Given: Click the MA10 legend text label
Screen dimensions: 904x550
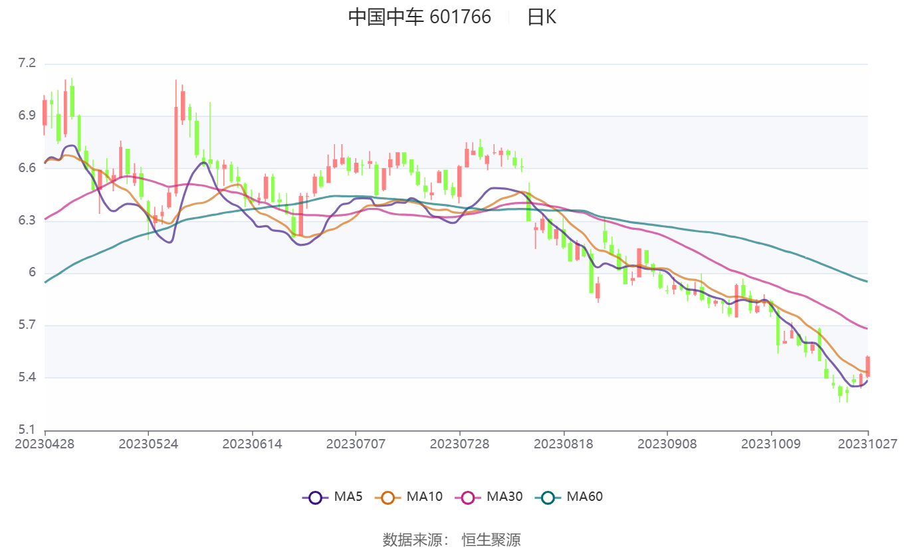Looking at the screenshot, I should (x=424, y=496).
